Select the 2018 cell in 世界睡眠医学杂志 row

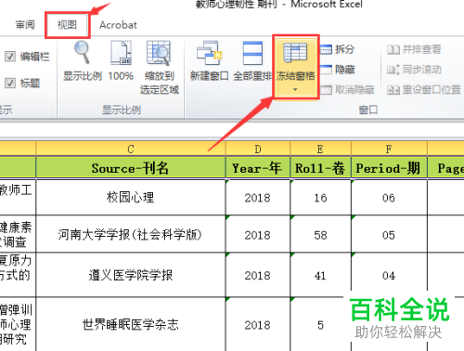(x=258, y=324)
